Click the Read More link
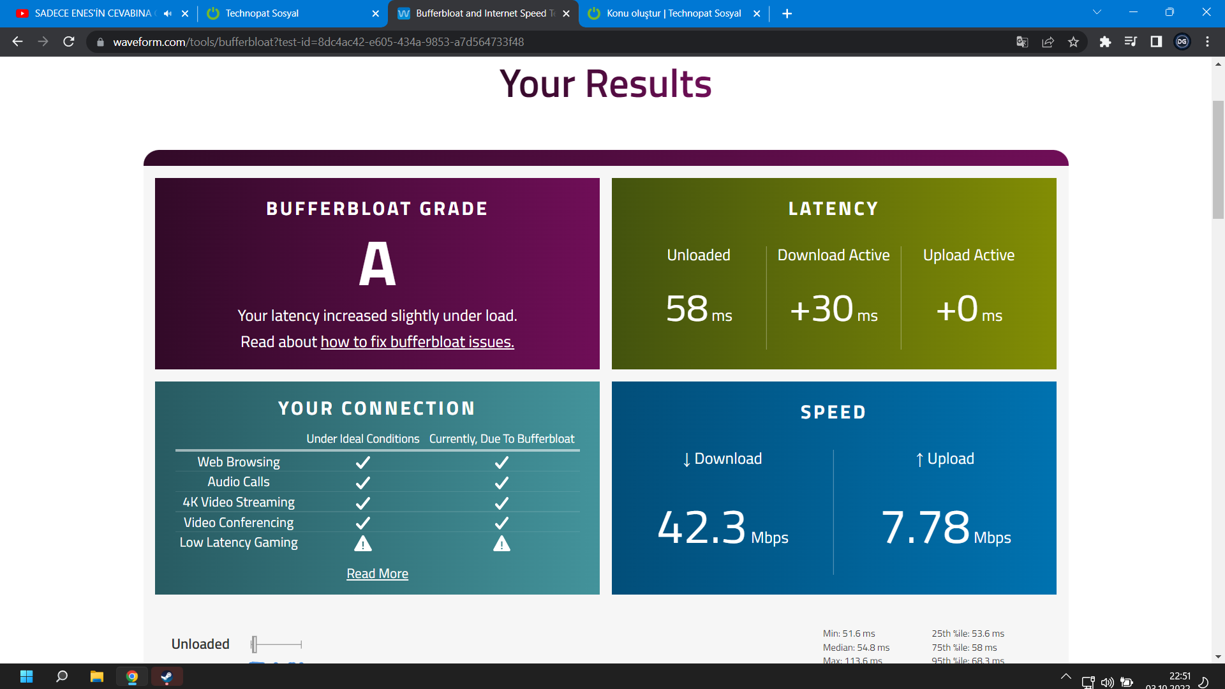This screenshot has height=689, width=1225. (377, 574)
